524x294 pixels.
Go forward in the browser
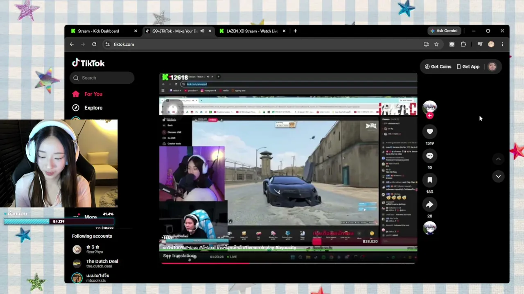point(83,44)
